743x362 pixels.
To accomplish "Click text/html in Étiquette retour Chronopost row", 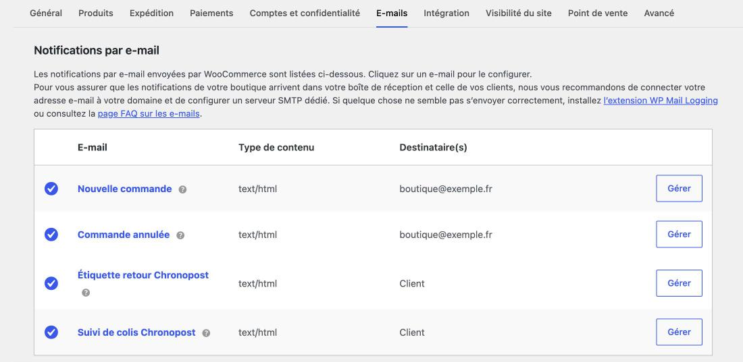I will coord(258,283).
